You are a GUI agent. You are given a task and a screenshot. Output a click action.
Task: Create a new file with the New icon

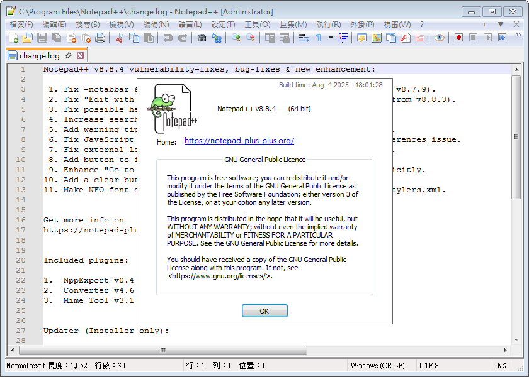(13, 38)
